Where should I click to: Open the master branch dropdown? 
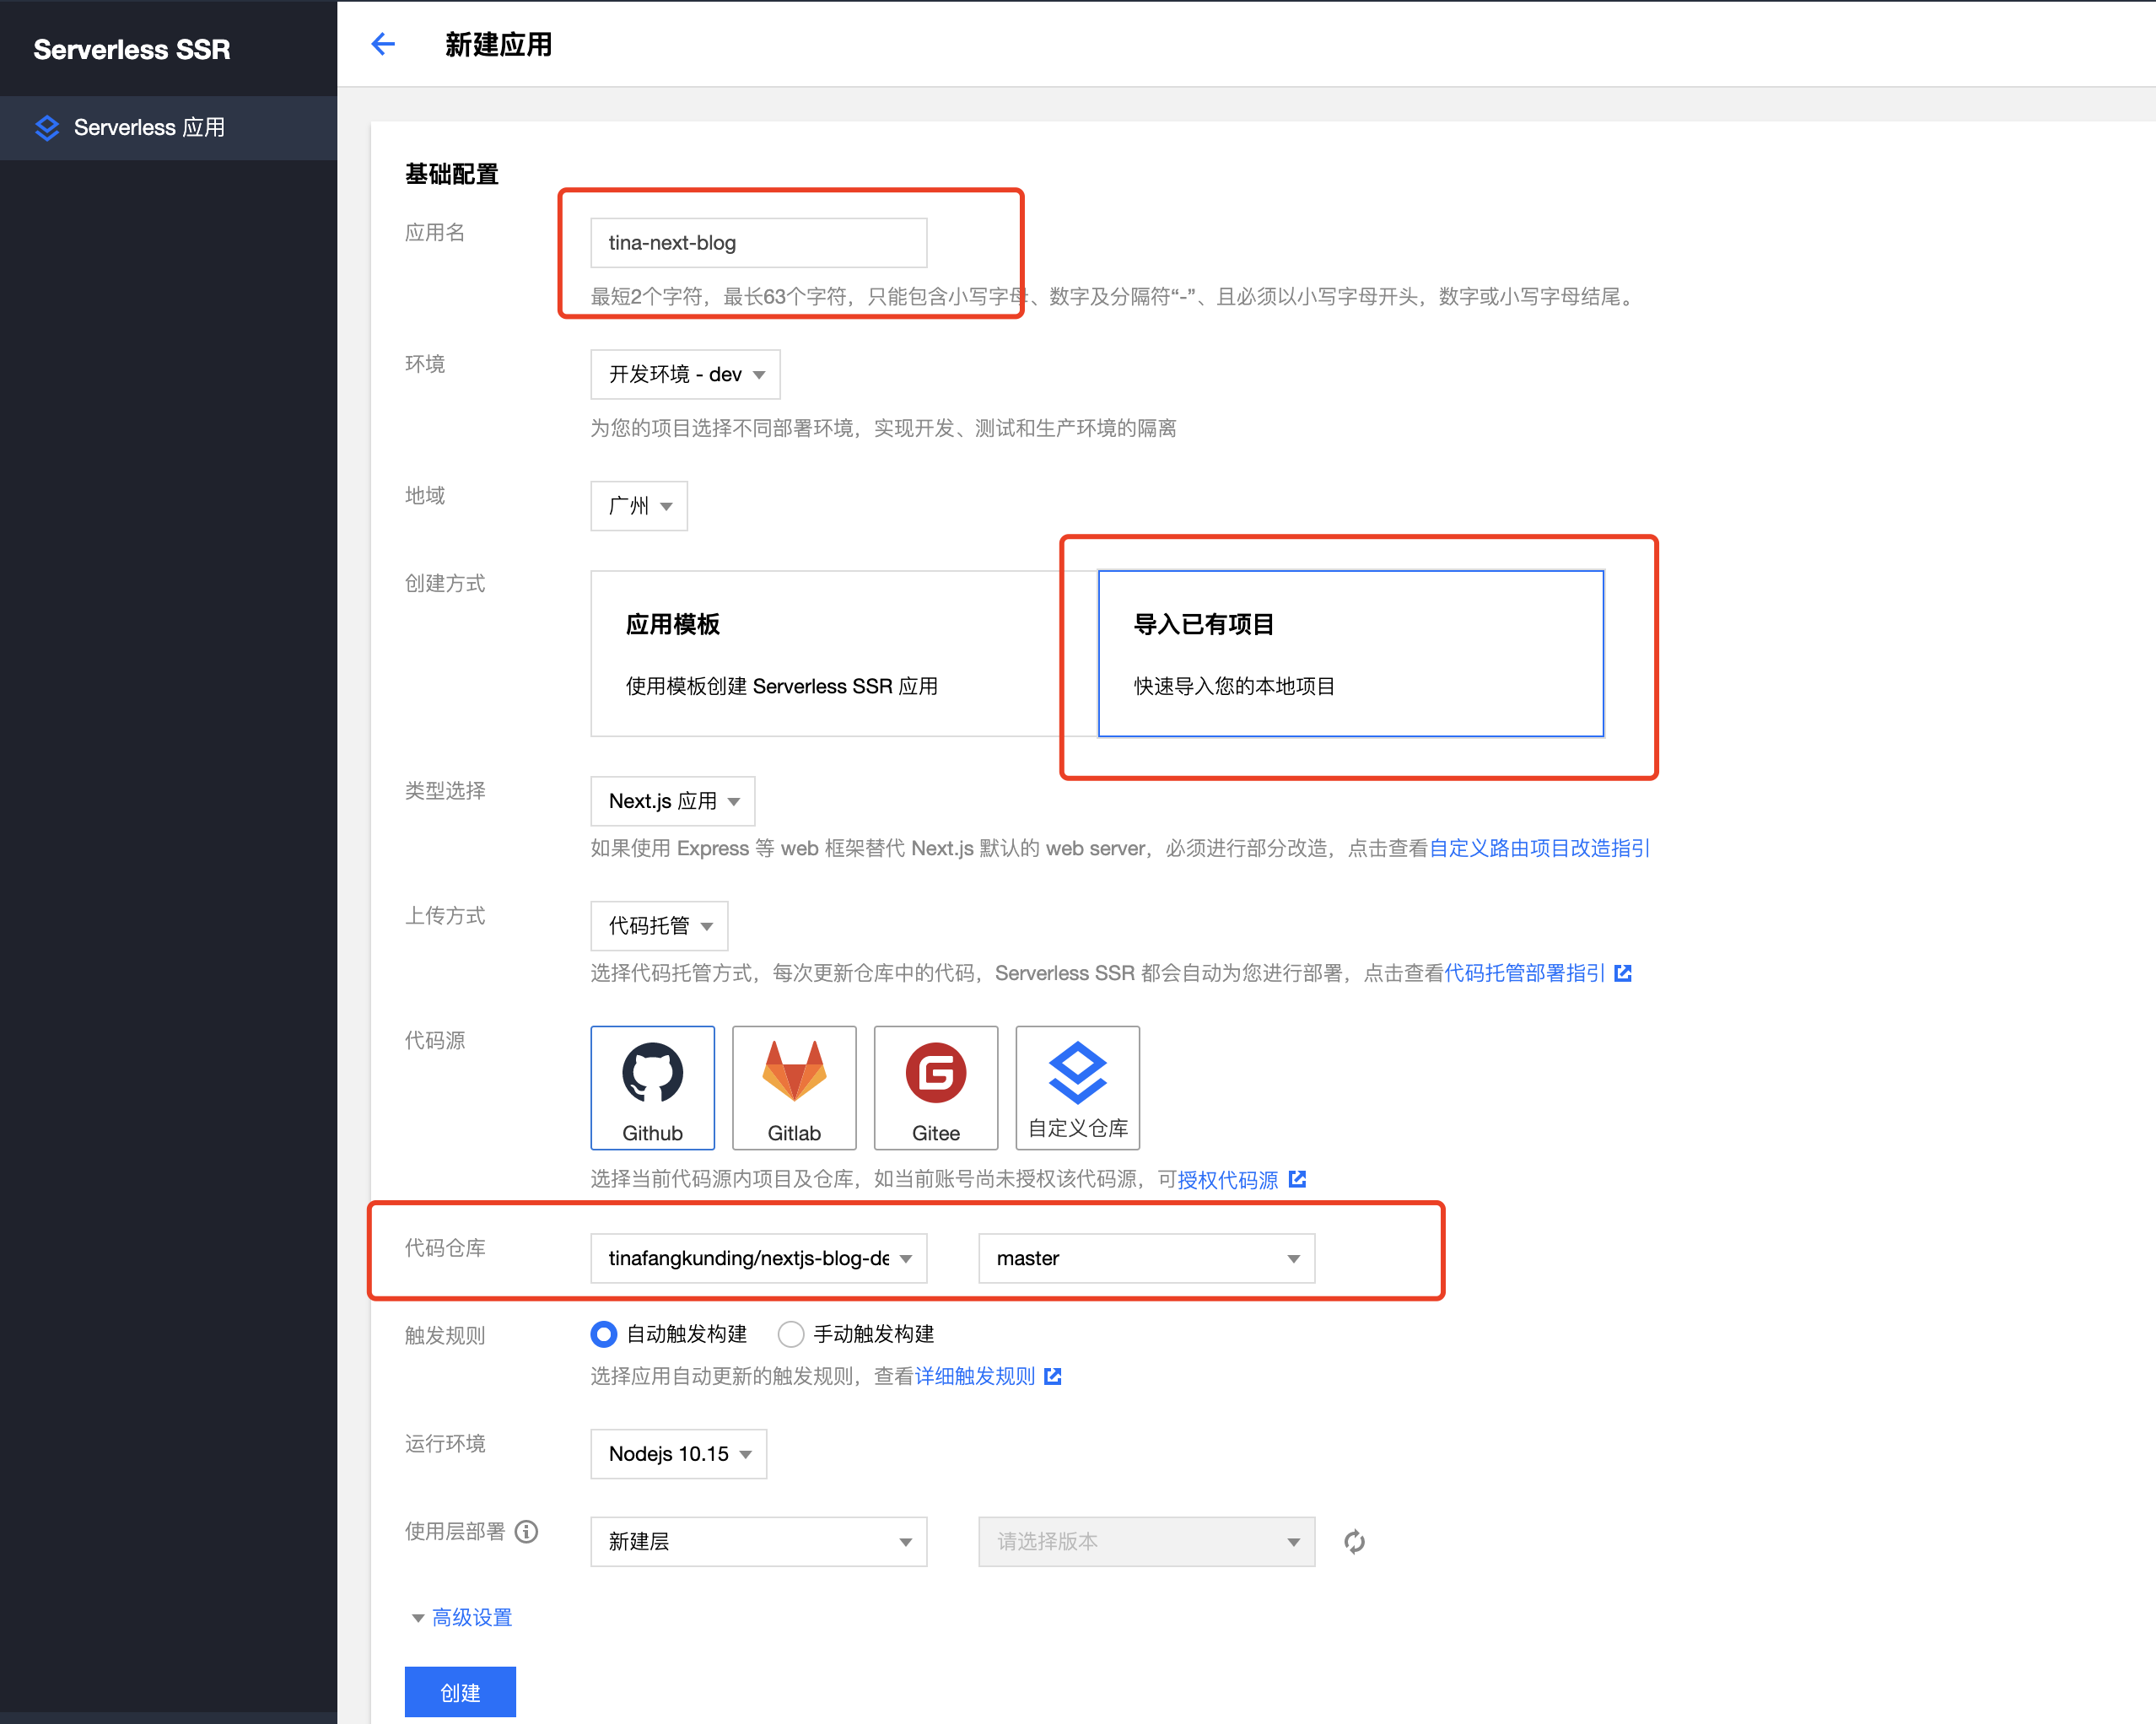tap(1145, 1258)
